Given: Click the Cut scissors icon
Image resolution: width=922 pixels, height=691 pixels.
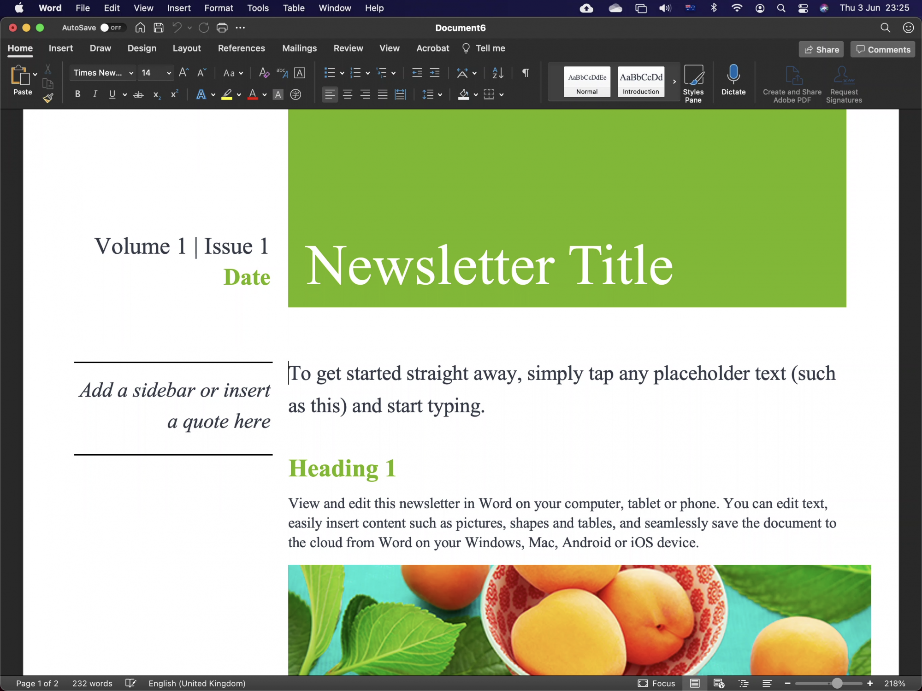Looking at the screenshot, I should tap(48, 70).
